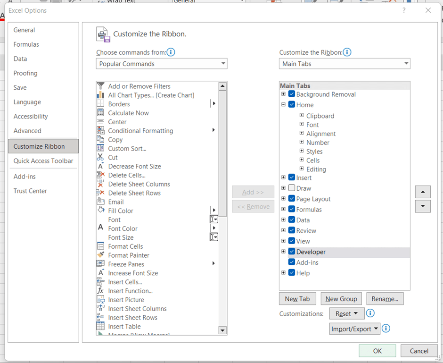The image size is (443, 363).
Task: Collapse the Home tab tree node
Action: click(x=283, y=104)
